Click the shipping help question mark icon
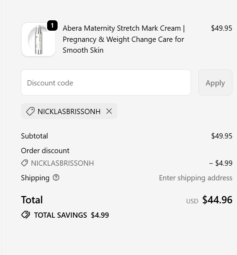Viewport: 237px width, 255px height. click(x=56, y=178)
